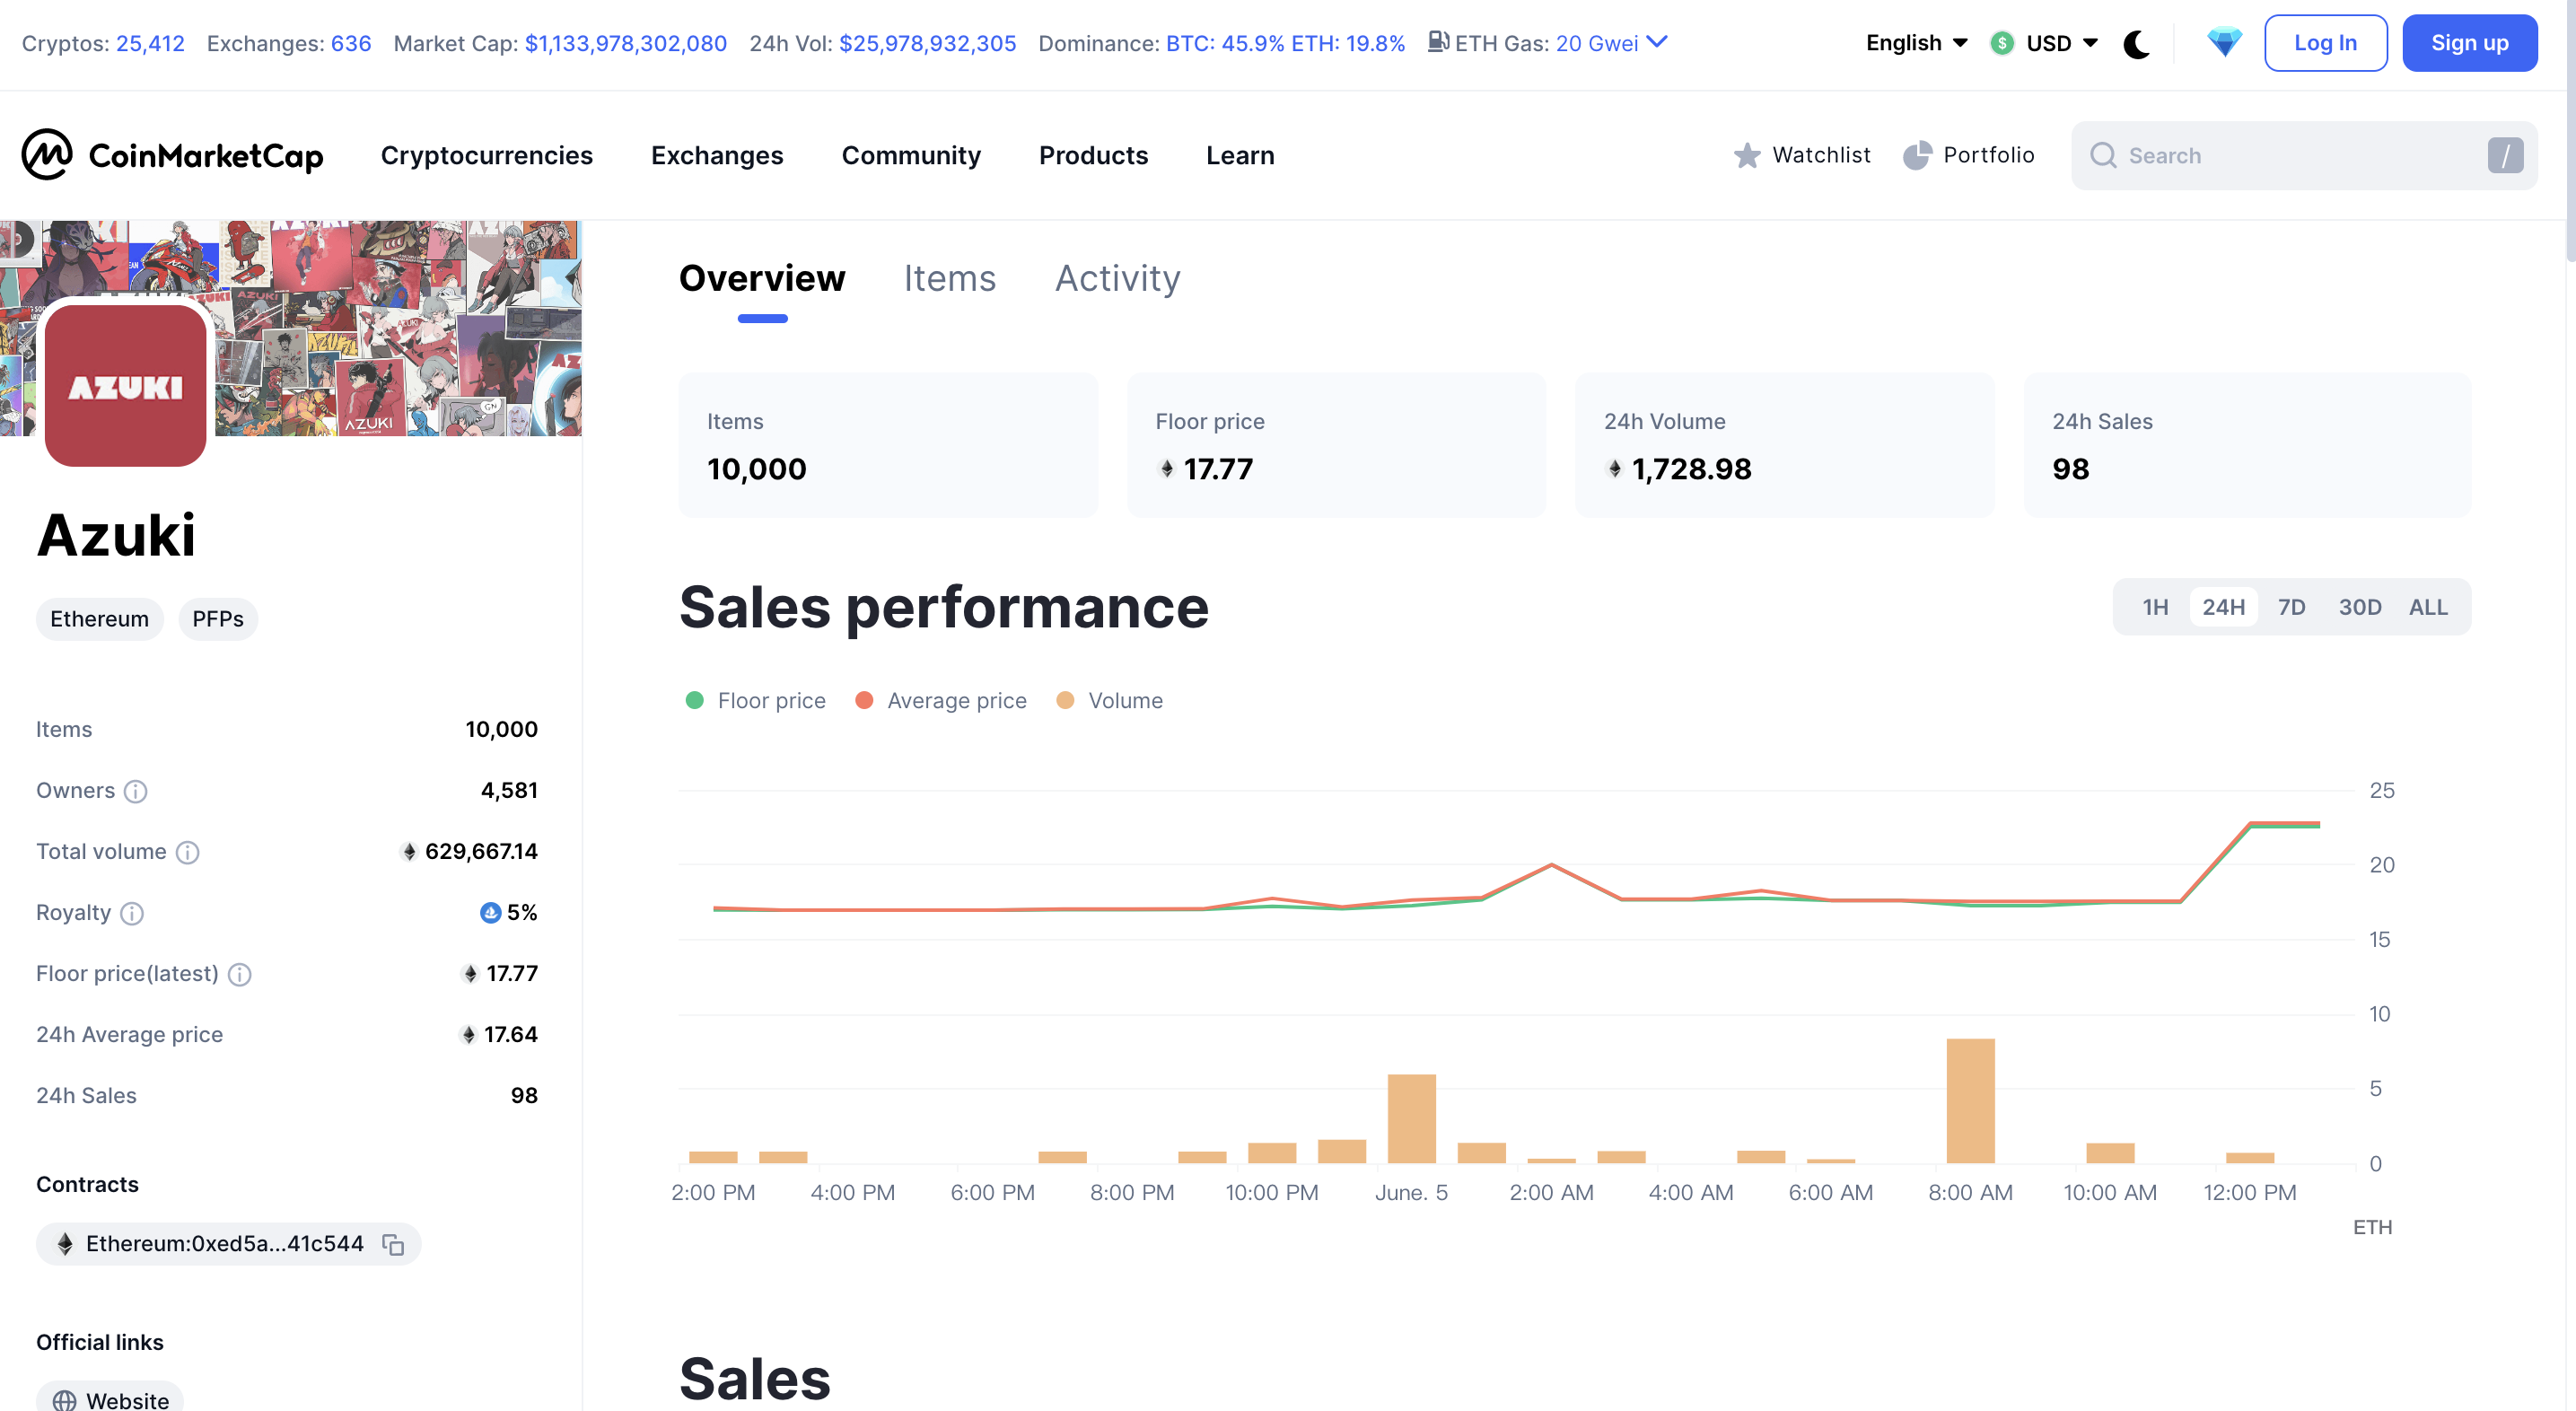This screenshot has height=1411, width=2576.
Task: Switch to the Activity tab
Action: point(1117,278)
